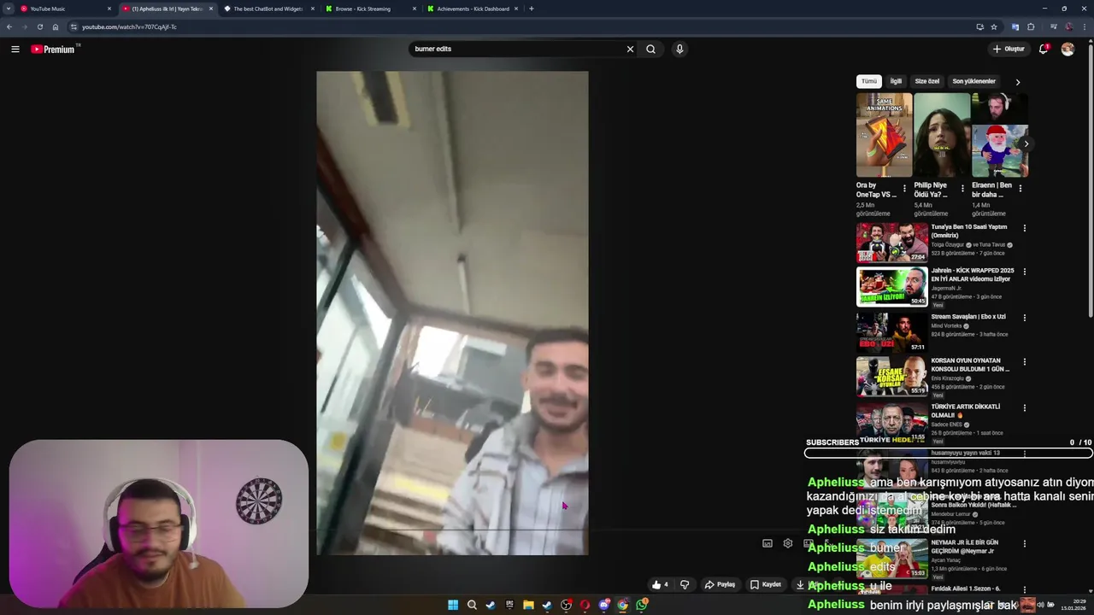
Task: Click the Paylaş share button
Action: [720, 584]
